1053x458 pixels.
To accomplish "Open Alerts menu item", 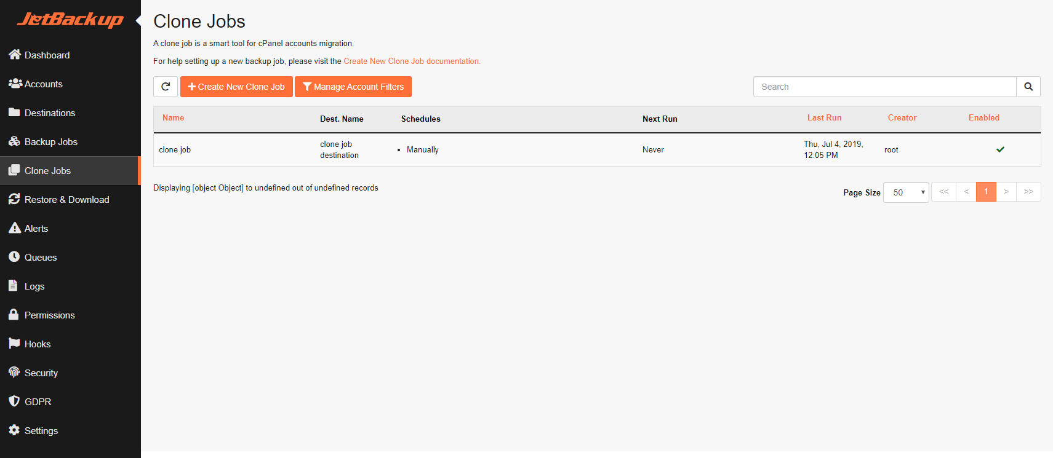I will pyautogui.click(x=70, y=228).
